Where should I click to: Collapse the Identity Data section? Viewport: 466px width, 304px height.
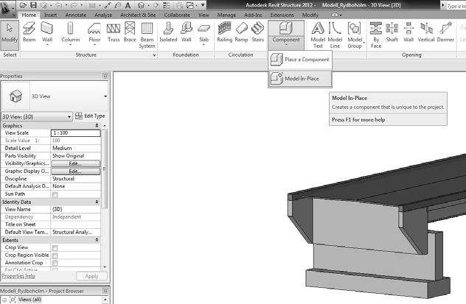click(x=97, y=202)
